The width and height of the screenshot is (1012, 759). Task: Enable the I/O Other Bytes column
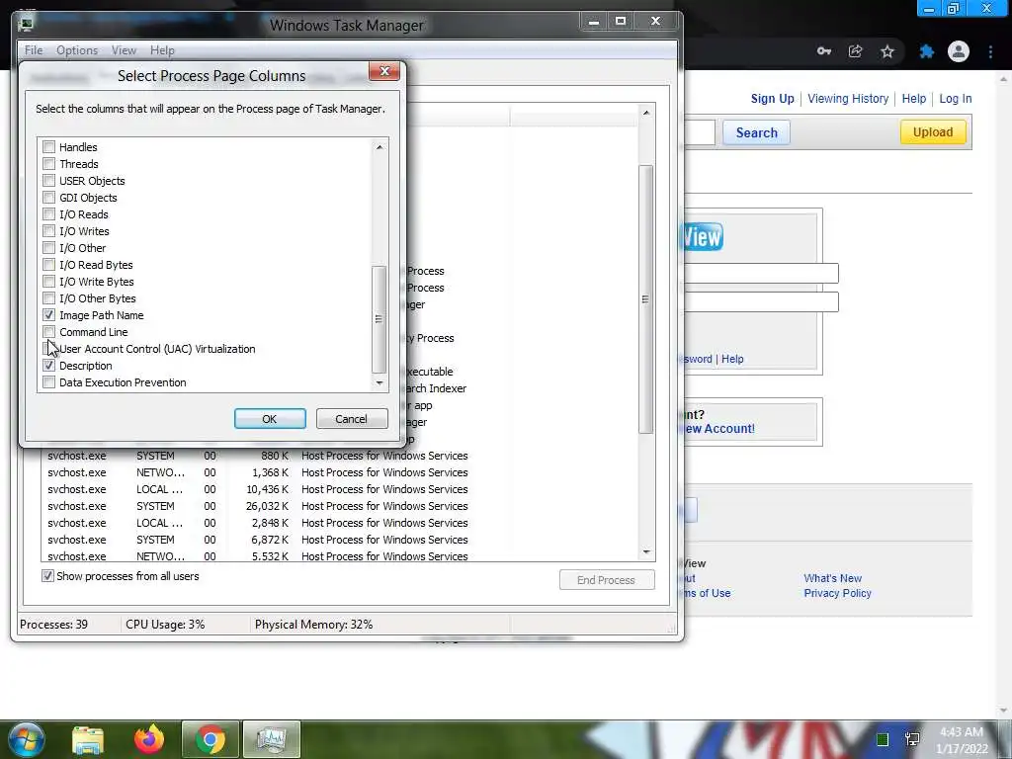(x=49, y=298)
